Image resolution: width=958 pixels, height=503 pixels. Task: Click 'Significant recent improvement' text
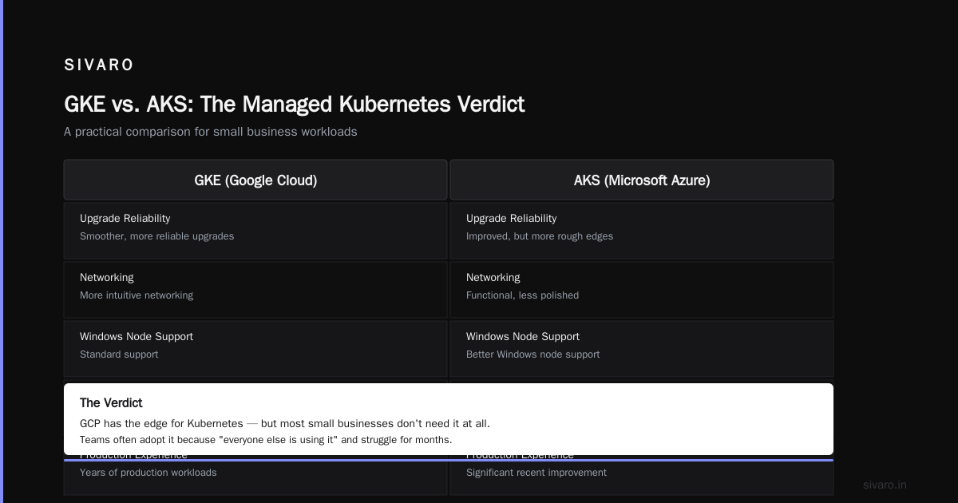536,473
